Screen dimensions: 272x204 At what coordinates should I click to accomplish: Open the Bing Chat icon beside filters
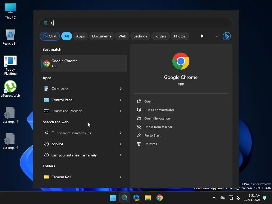coord(227,36)
